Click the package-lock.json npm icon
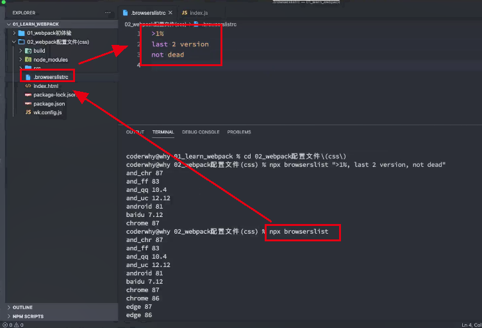 pyautogui.click(x=28, y=94)
